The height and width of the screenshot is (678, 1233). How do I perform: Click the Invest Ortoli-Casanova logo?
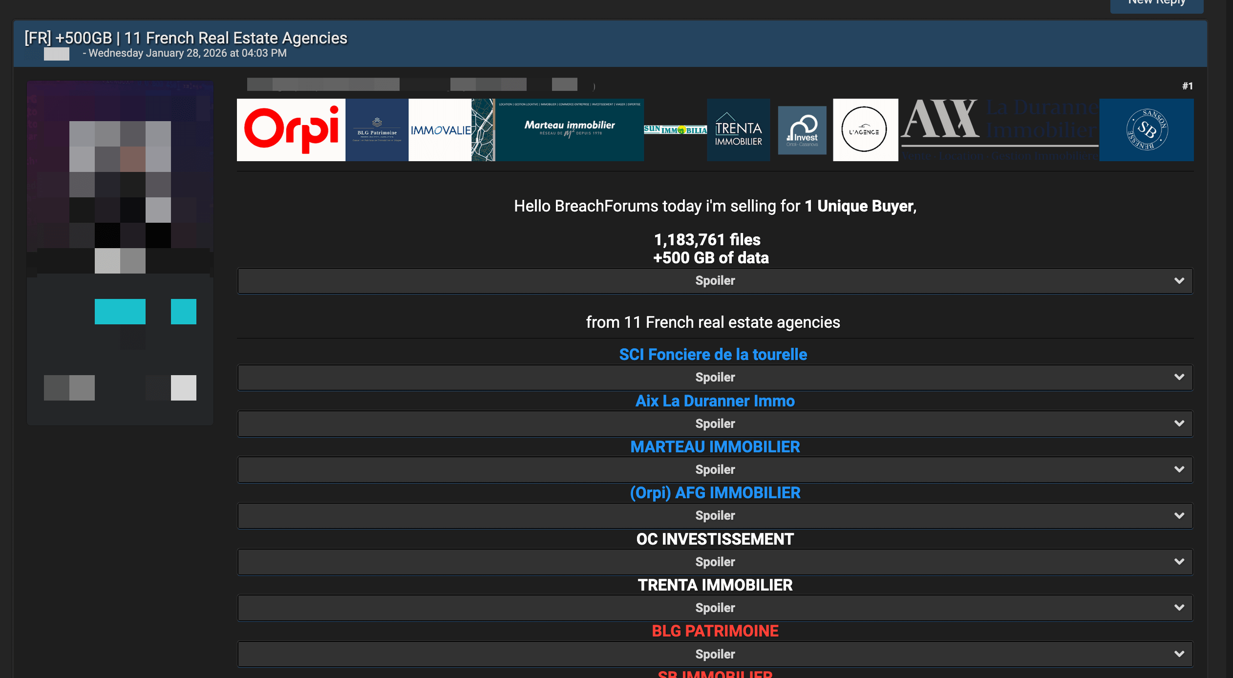(802, 130)
